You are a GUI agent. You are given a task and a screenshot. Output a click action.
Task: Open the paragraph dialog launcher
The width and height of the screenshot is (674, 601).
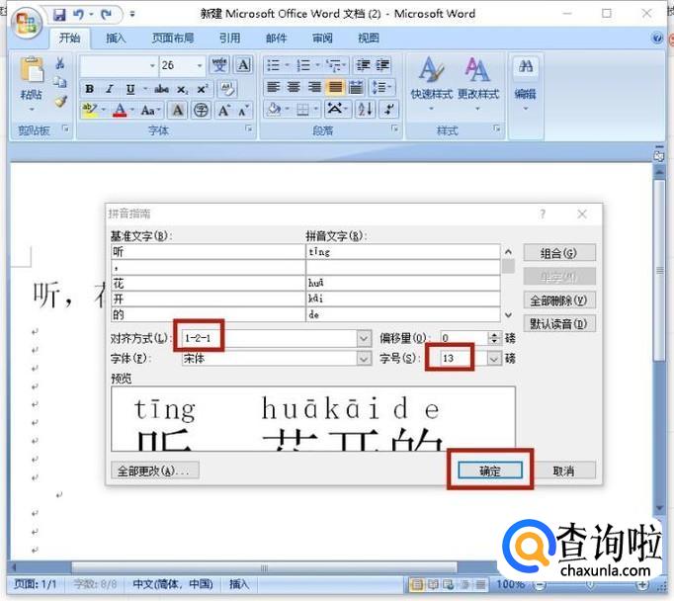[394, 129]
